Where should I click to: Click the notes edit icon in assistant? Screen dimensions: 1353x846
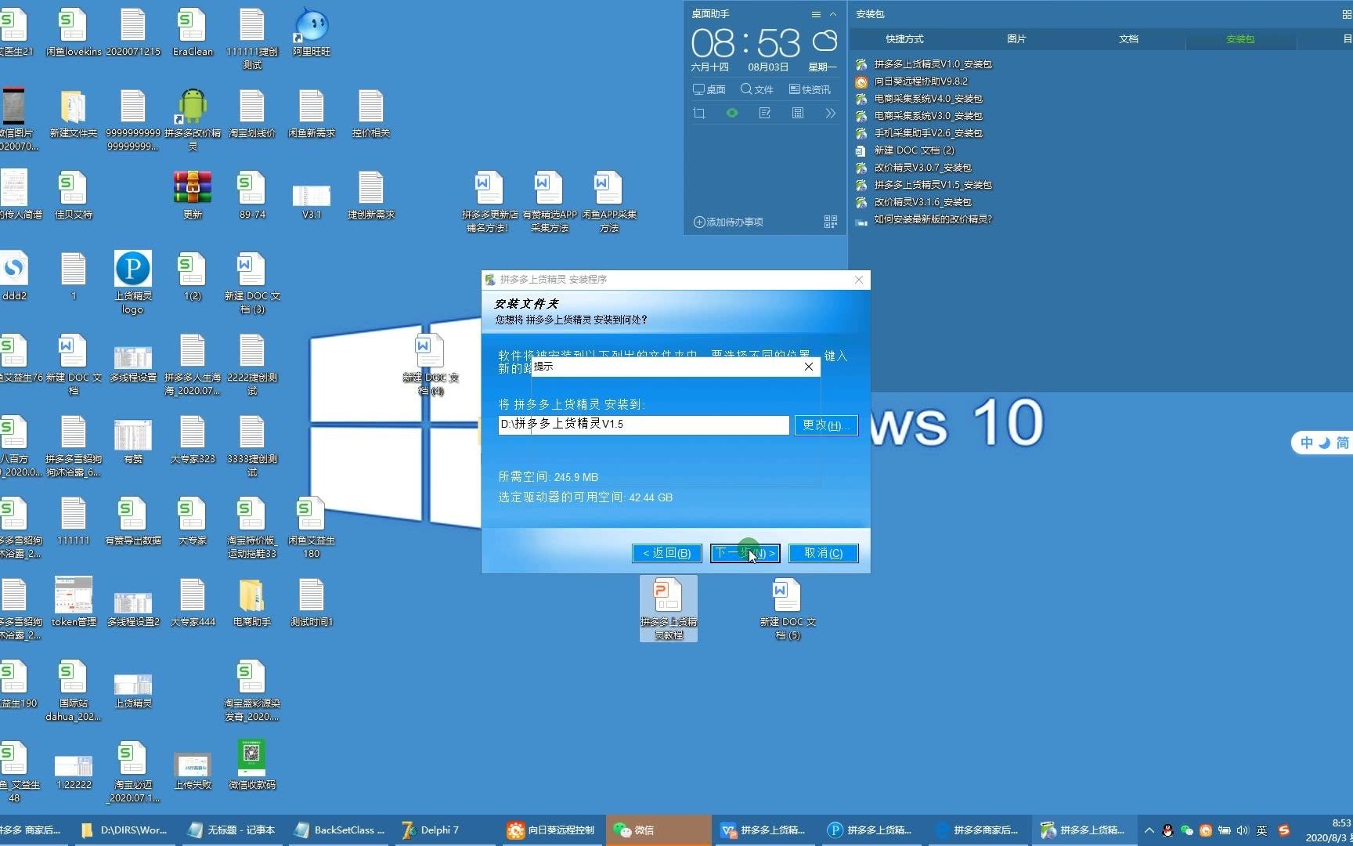click(x=765, y=114)
